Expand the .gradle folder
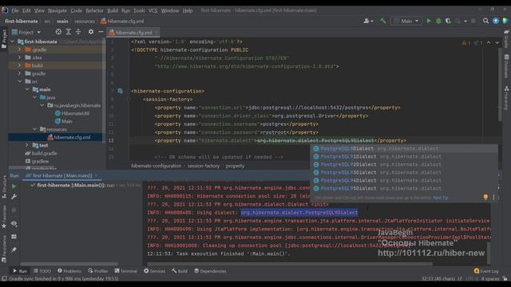 point(19,49)
